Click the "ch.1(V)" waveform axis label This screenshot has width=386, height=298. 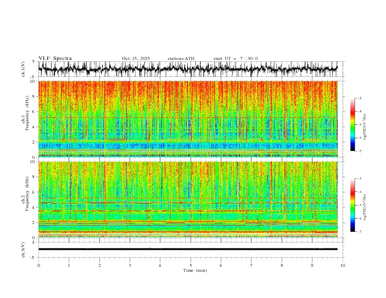pyautogui.click(x=23, y=69)
